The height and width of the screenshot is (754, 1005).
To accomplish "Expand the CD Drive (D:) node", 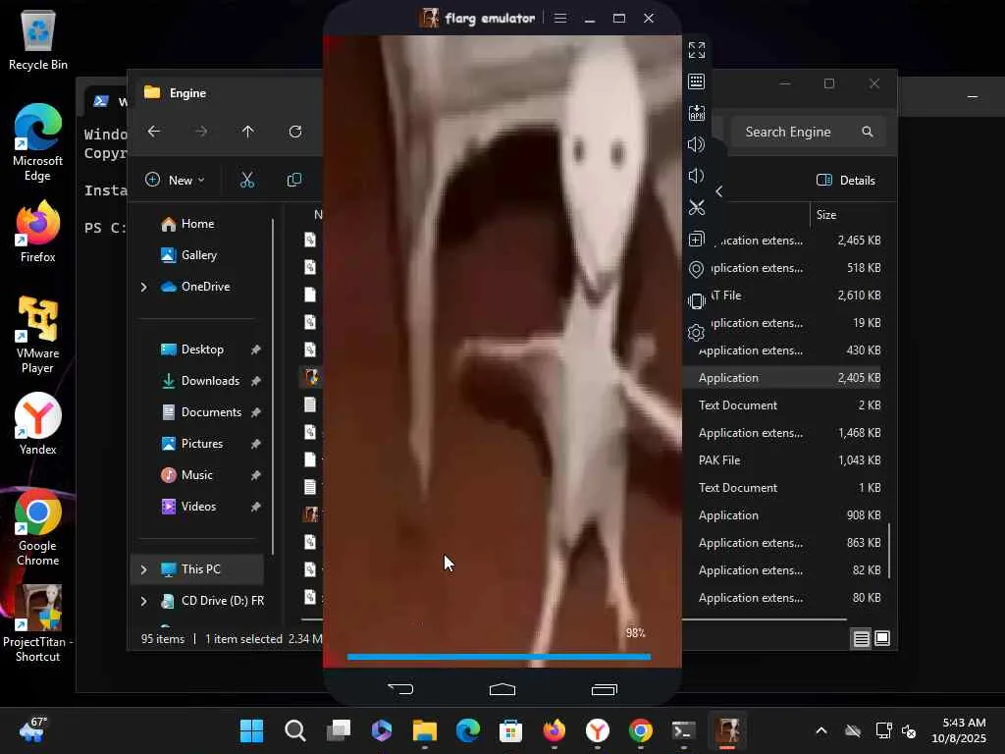I will (143, 601).
